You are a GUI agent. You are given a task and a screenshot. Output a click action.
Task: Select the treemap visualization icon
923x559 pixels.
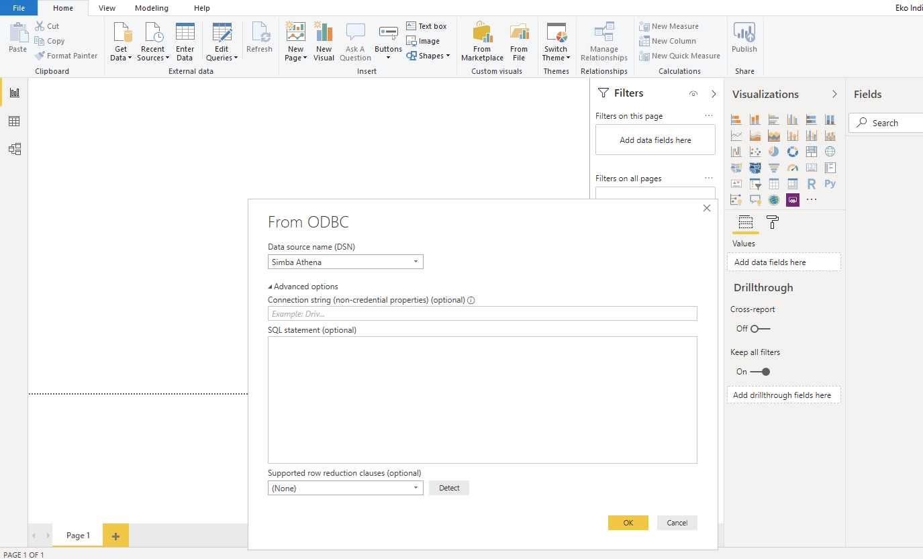click(811, 151)
